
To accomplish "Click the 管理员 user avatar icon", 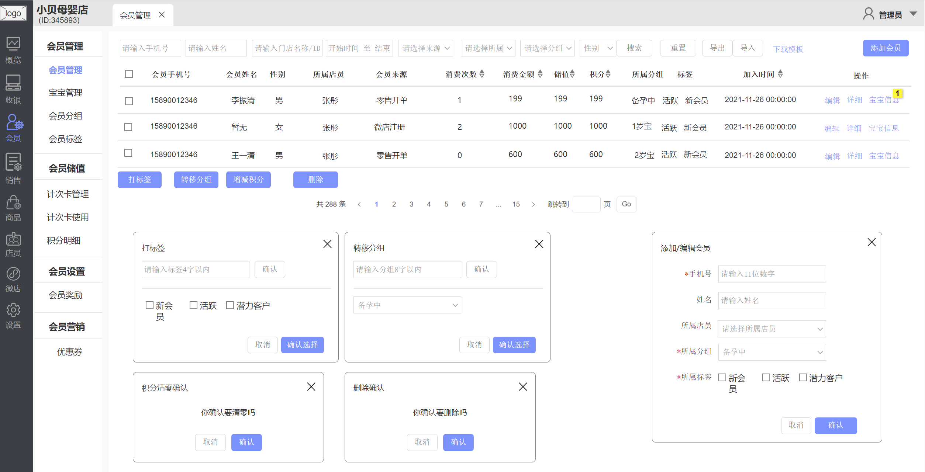I will point(869,14).
